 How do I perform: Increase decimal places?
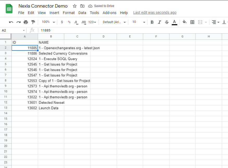(x=84, y=22)
